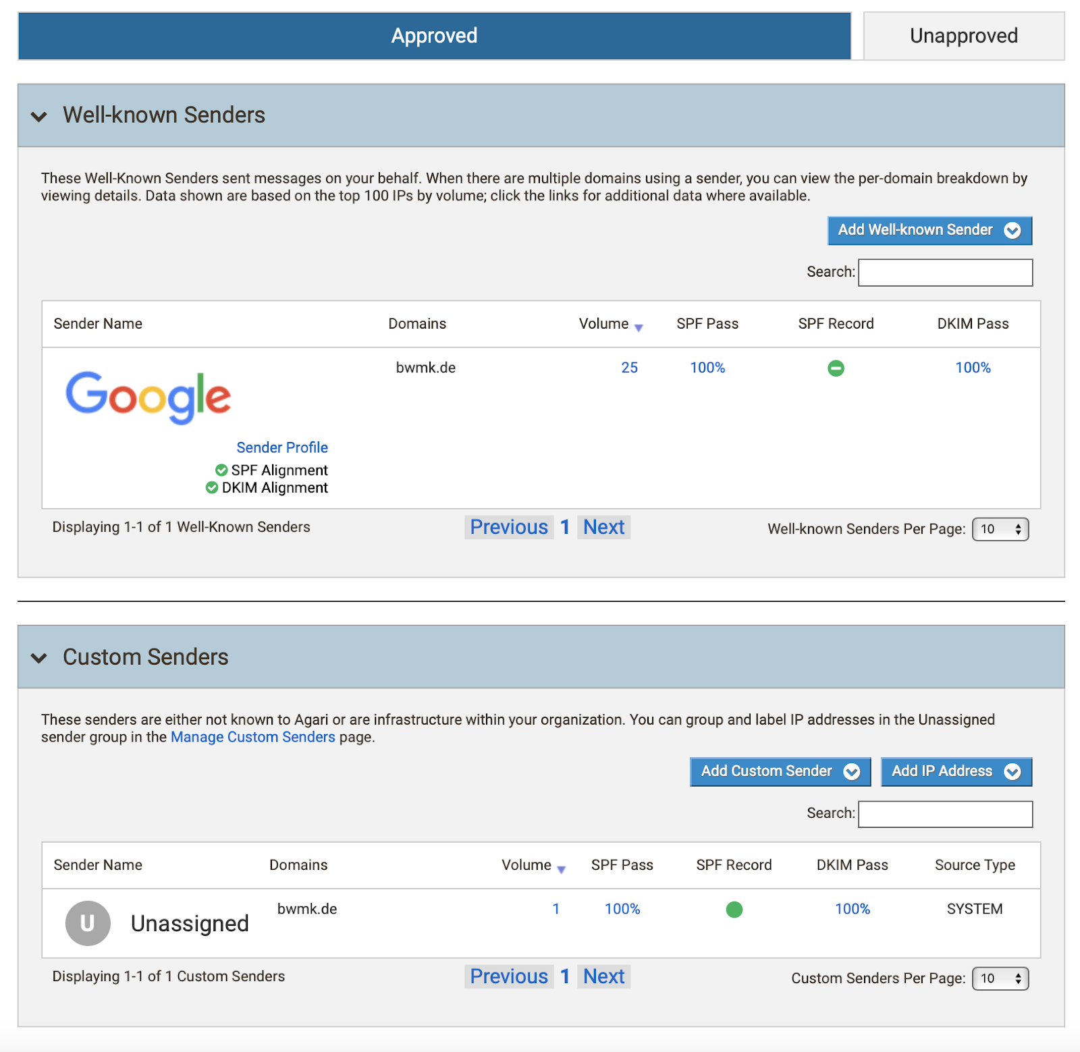Sort Custom Senders by Volume arrow

pyautogui.click(x=561, y=869)
